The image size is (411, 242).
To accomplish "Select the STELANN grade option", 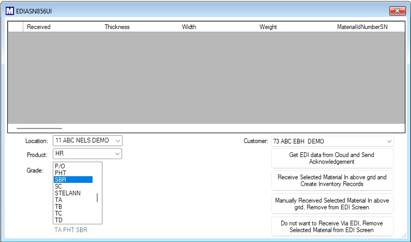I will (x=68, y=193).
